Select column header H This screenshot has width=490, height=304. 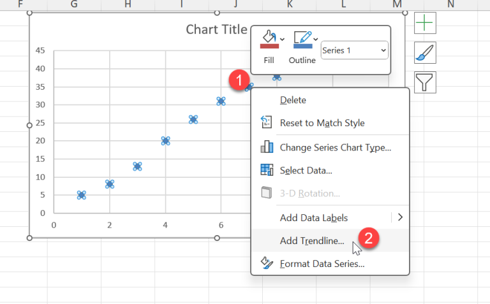tap(128, 4)
